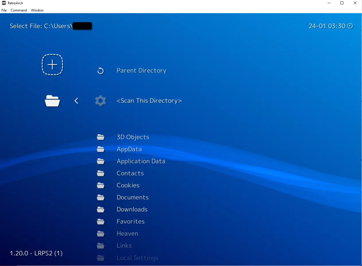Open the 3D Objects folder

tap(133, 137)
